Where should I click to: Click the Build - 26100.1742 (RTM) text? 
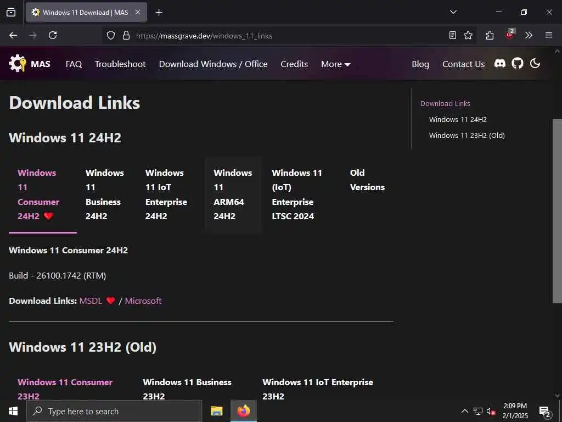pos(57,276)
